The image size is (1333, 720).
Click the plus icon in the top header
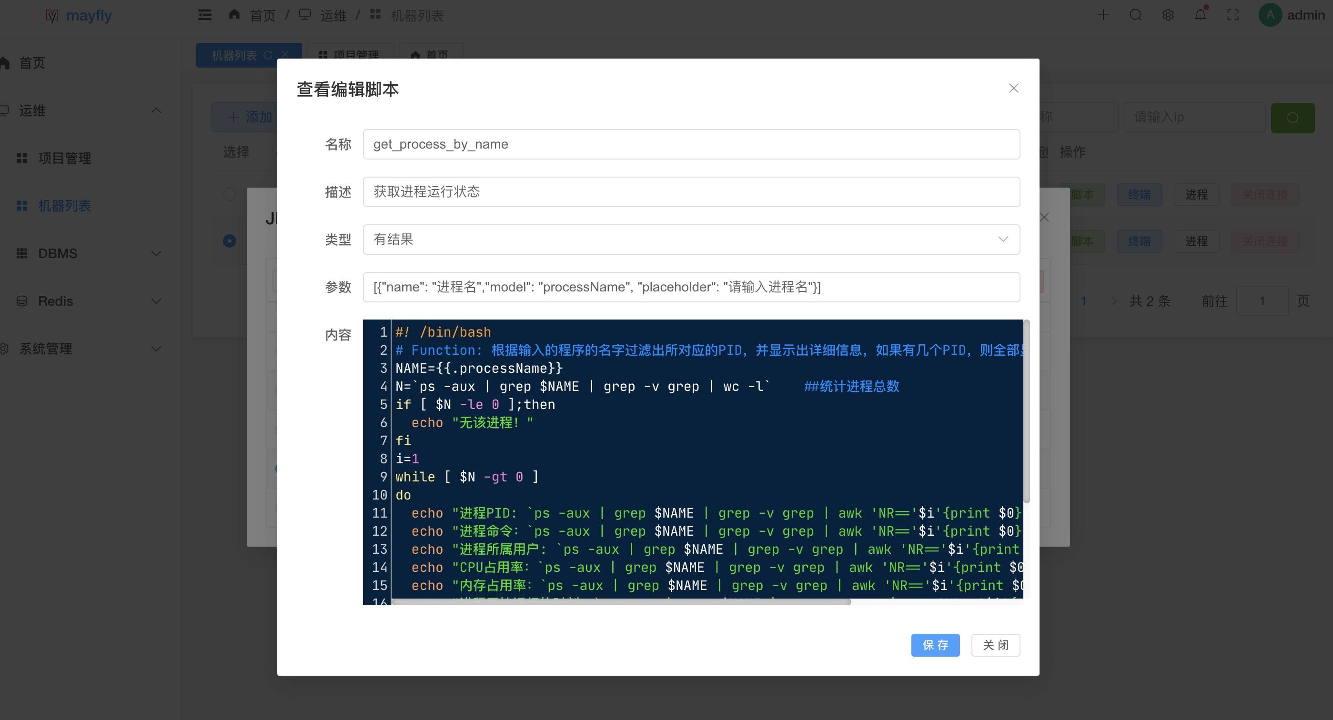(x=1103, y=15)
